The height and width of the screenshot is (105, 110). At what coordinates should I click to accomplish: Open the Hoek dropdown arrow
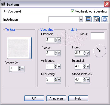88,53
